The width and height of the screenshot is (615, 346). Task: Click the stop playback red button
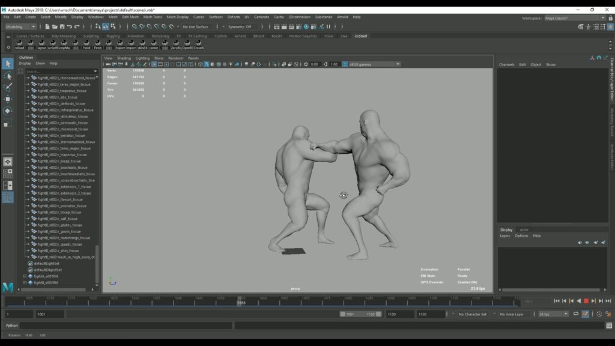click(x=586, y=301)
